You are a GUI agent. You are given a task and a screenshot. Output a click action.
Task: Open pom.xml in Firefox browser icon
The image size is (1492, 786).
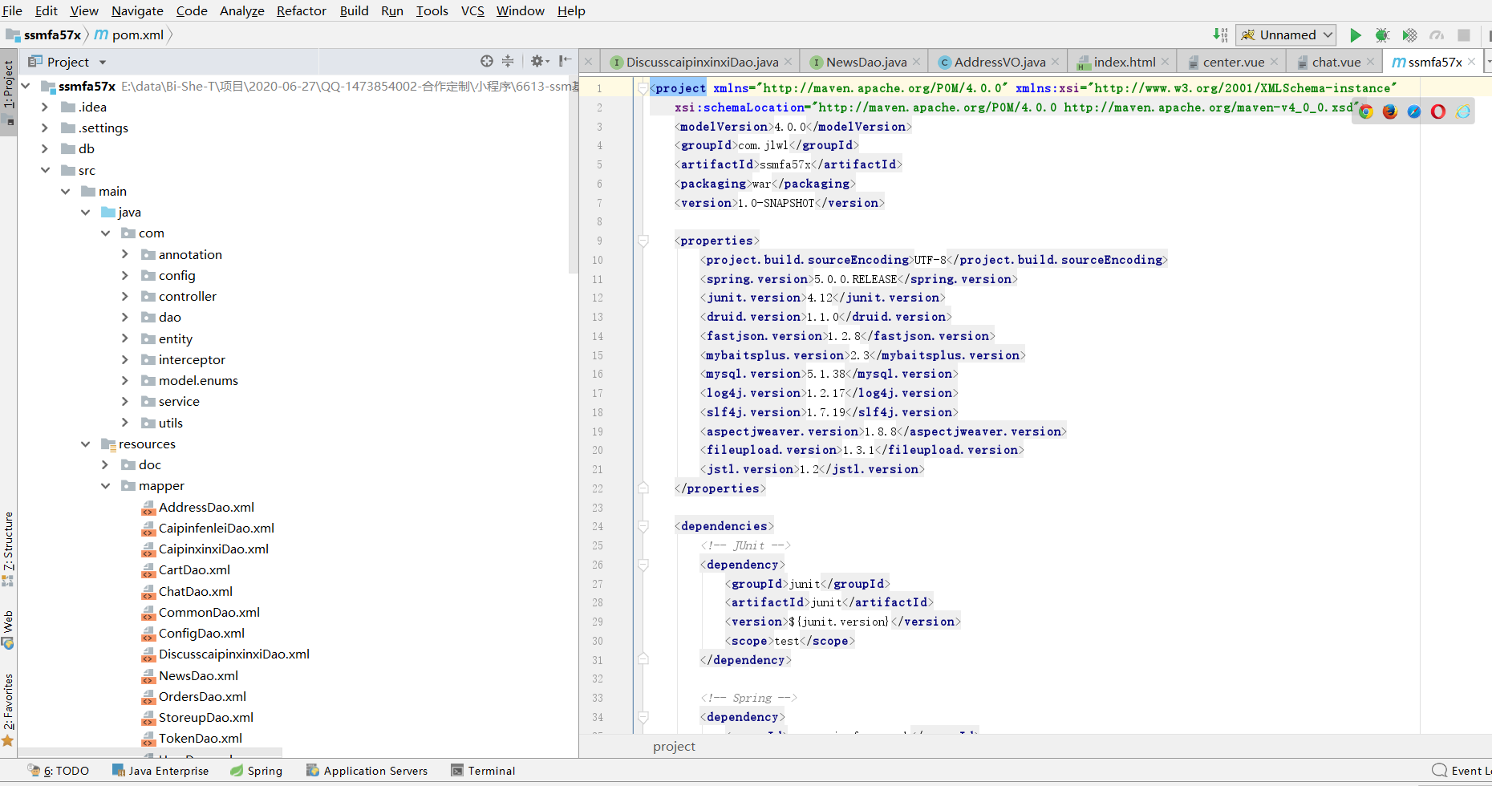click(x=1390, y=111)
